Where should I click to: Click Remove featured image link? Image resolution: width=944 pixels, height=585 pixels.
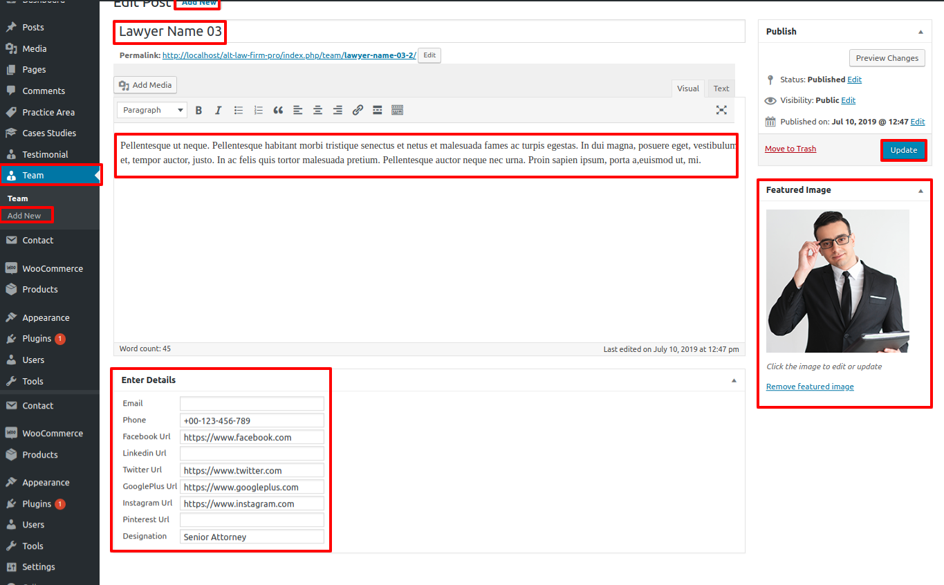click(x=810, y=387)
